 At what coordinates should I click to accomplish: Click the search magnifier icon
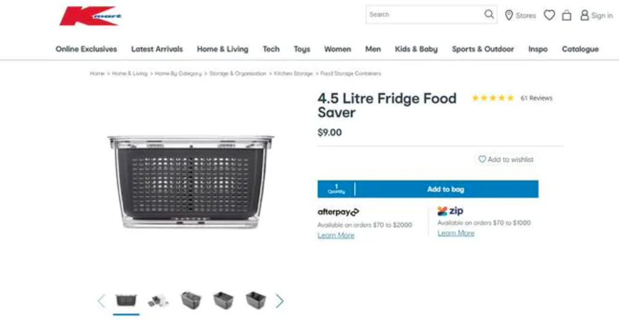[489, 14]
